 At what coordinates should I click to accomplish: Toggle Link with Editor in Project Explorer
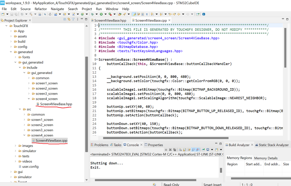coord(69,19)
